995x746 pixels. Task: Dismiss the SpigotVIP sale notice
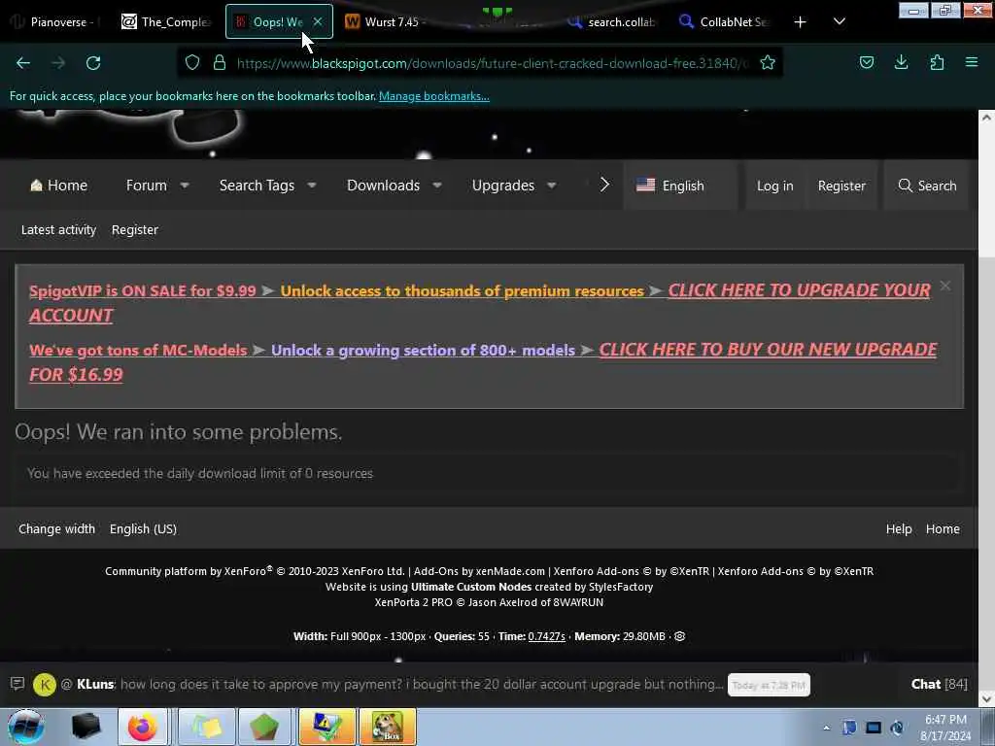(945, 287)
